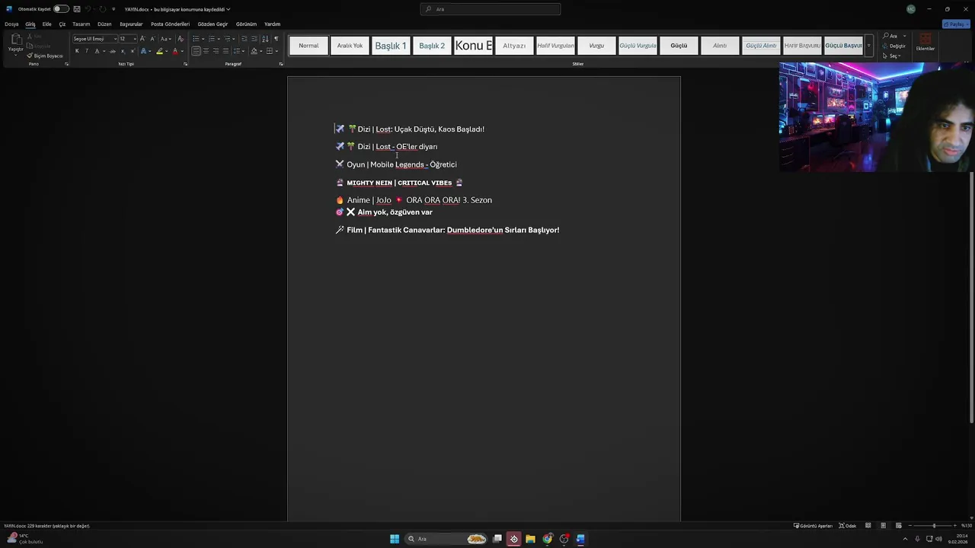Image resolution: width=975 pixels, height=548 pixels.
Task: Click the center alignment icon
Action: pyautogui.click(x=206, y=51)
